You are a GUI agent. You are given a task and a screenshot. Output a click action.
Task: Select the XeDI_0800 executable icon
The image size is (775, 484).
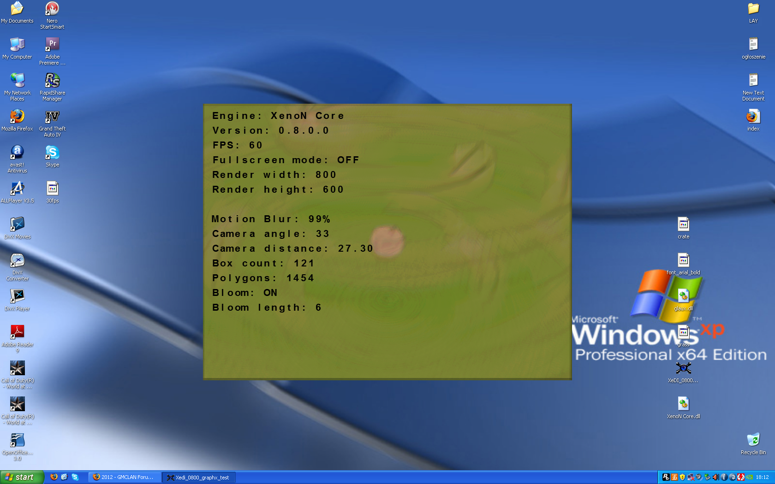[683, 368]
